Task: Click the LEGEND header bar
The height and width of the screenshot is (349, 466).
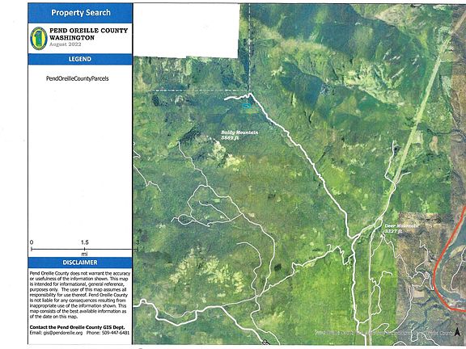Action: [x=80, y=59]
